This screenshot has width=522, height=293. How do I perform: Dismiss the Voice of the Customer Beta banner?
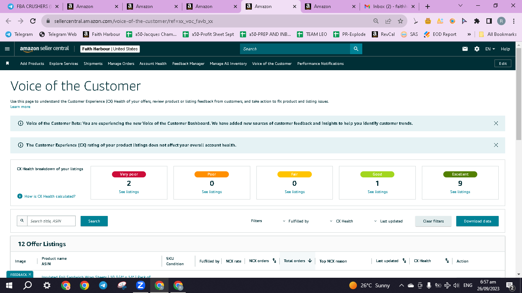click(x=496, y=123)
